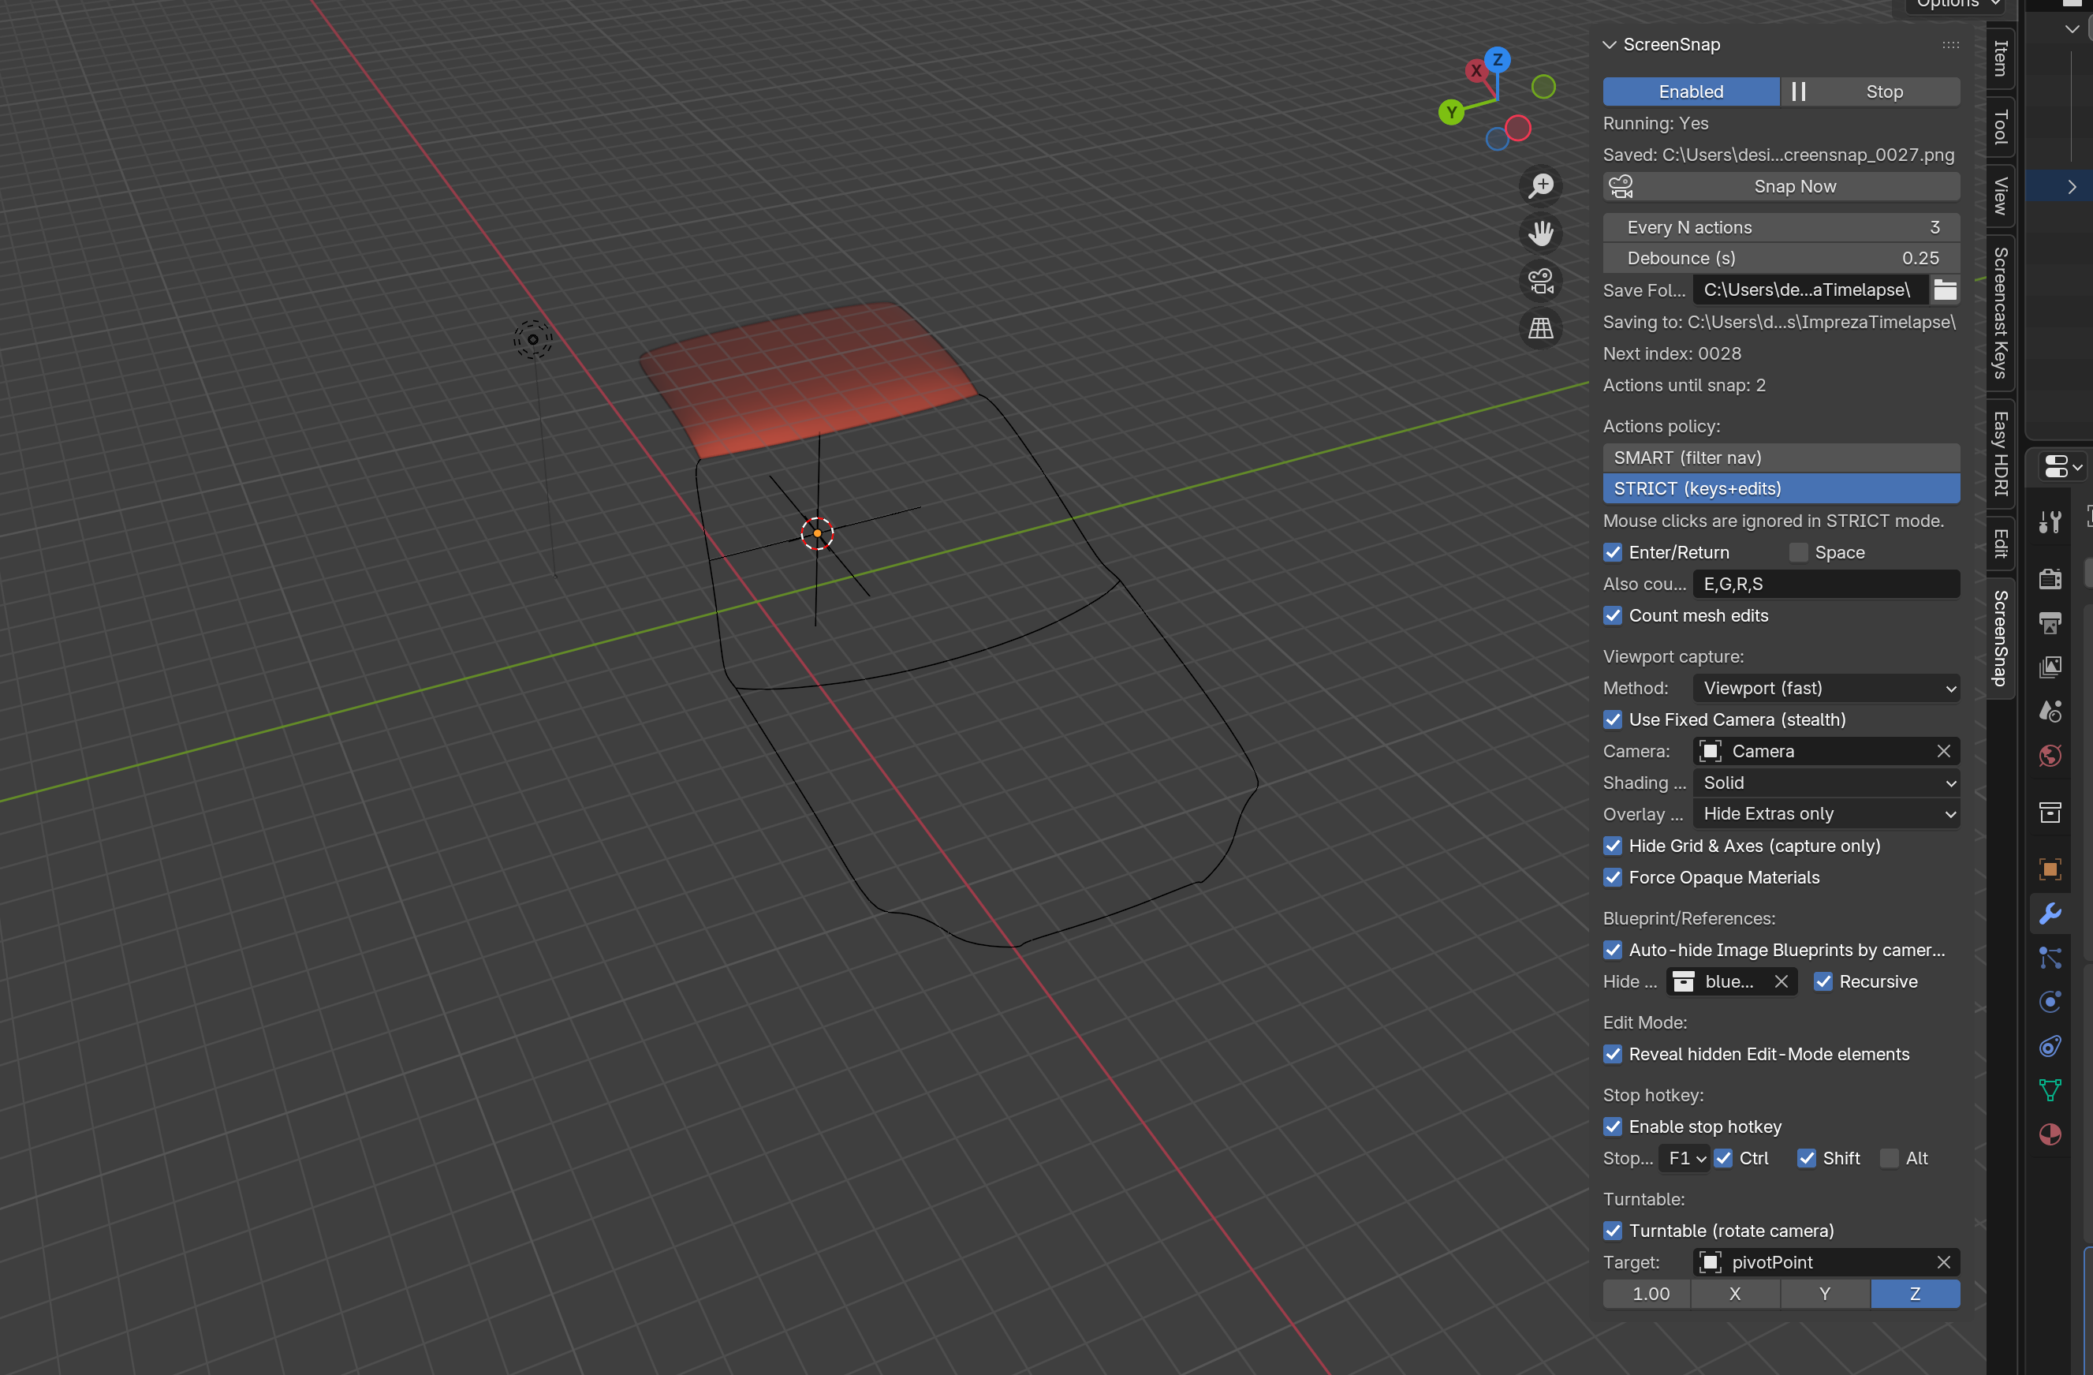2093x1375 pixels.
Task: Click the Snap Now button
Action: 1781,186
